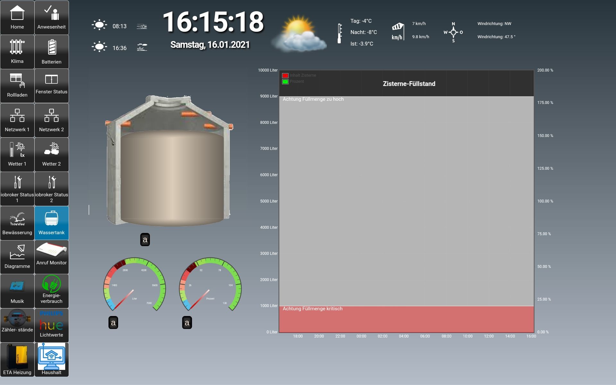Open the Batterien status page
Screen dimensions: 616x385
51,52
